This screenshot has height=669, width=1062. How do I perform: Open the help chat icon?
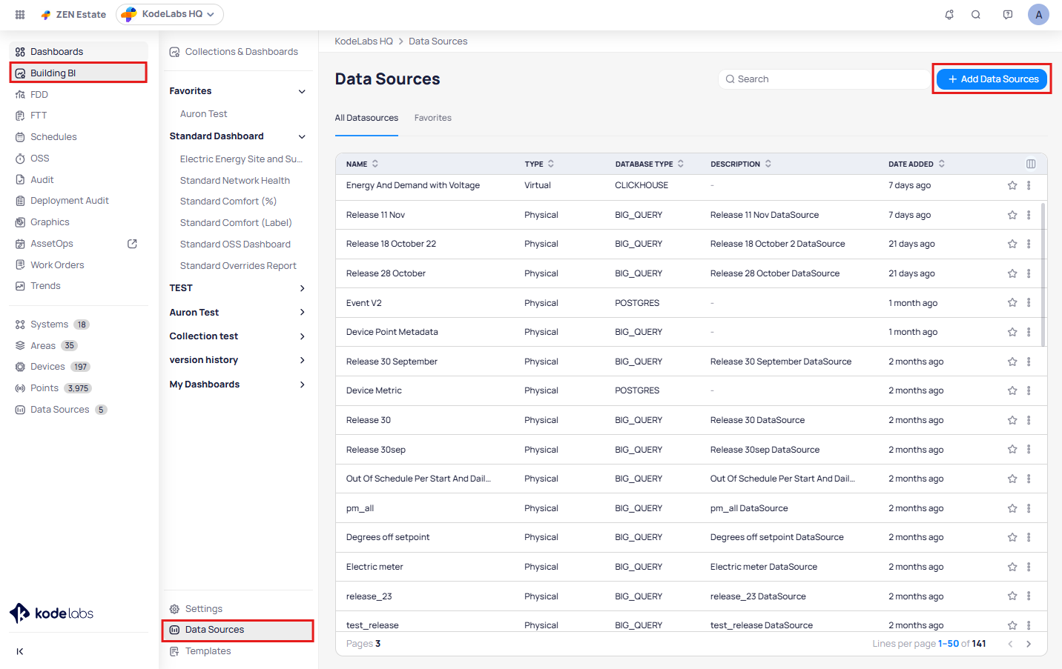(x=1007, y=15)
